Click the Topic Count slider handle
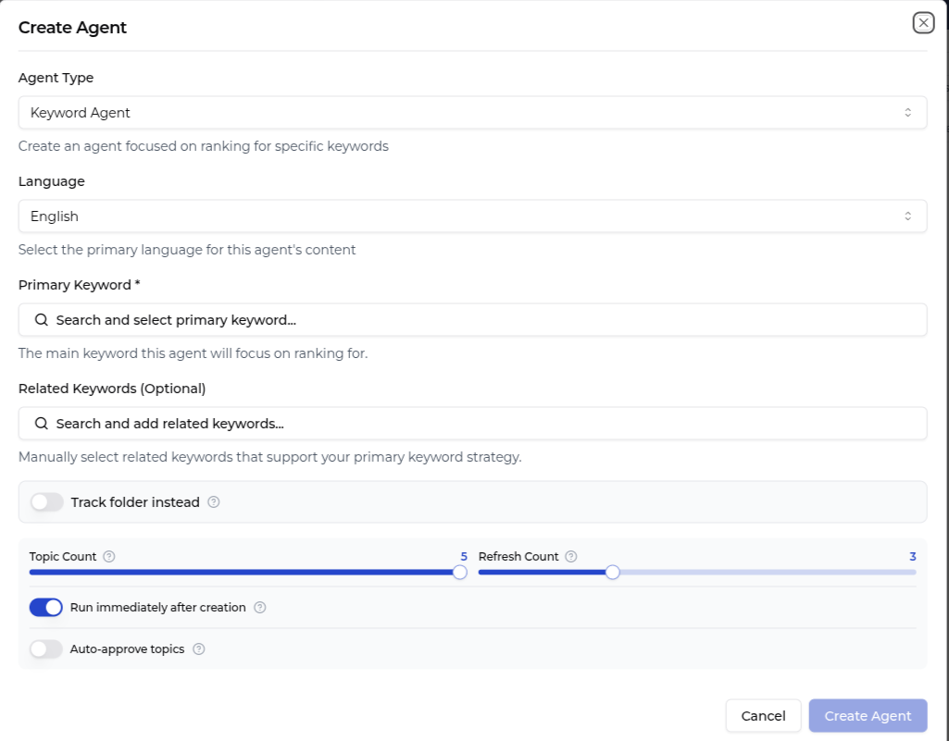 459,573
